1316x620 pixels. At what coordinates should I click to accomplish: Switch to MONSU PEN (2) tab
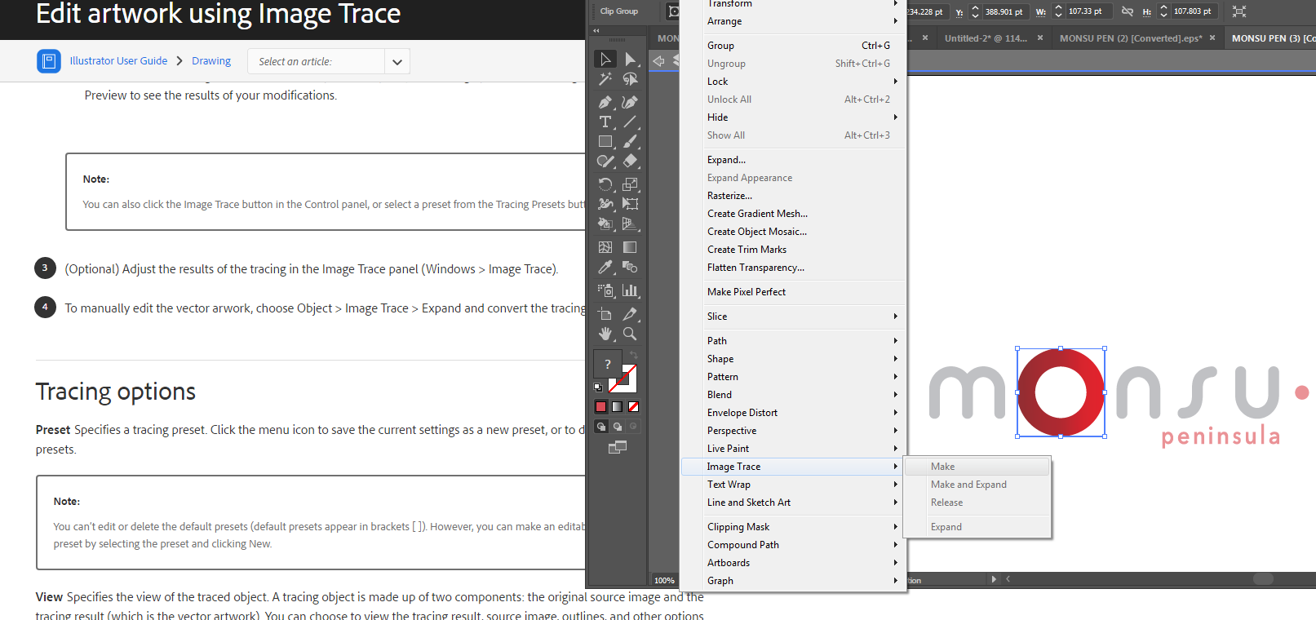coord(1131,38)
